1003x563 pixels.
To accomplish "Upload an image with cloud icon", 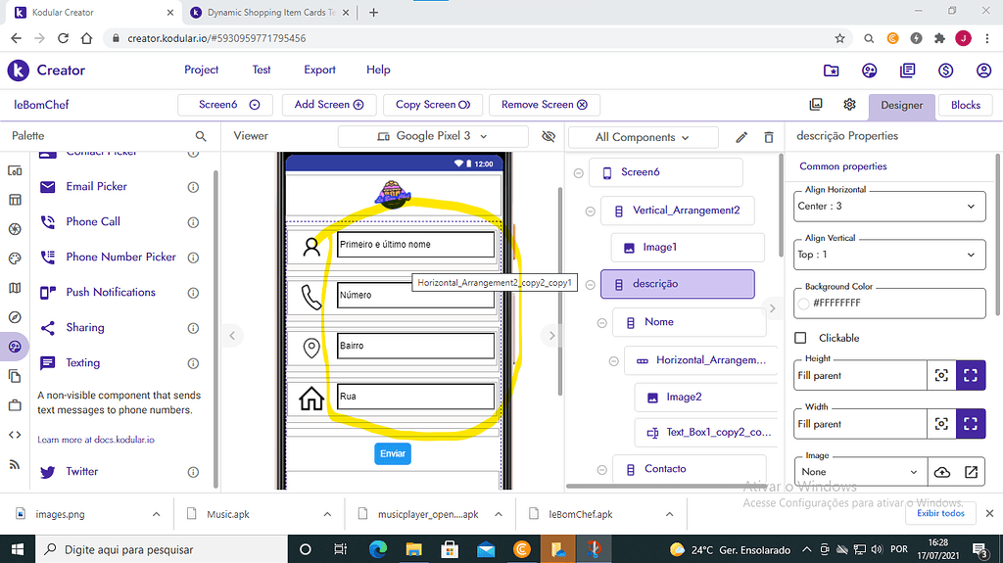I will 942,472.
